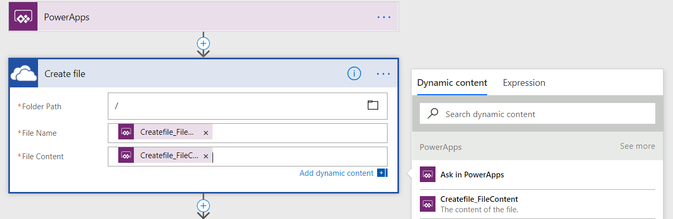Click the OneDrive cloud icon
The image size is (673, 219).
(23, 74)
